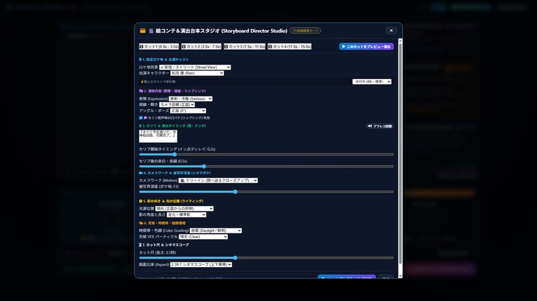The height and width of the screenshot is (301, 537).
Task: Click the hourglass icon of section 7
Action: [141, 245]
